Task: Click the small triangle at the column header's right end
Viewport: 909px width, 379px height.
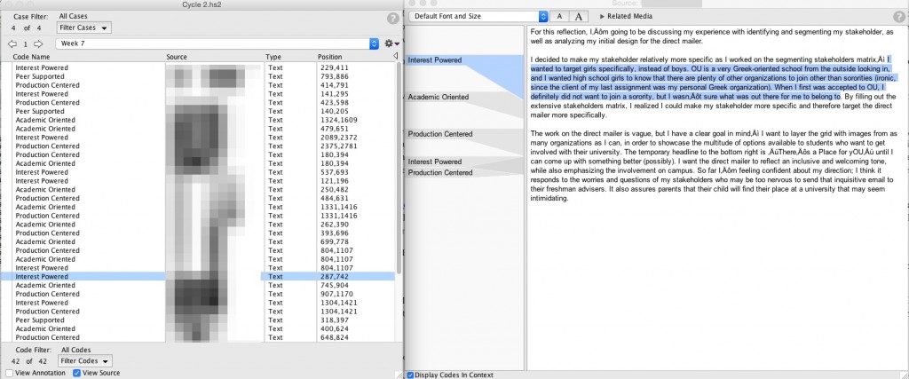Action: coord(395,56)
